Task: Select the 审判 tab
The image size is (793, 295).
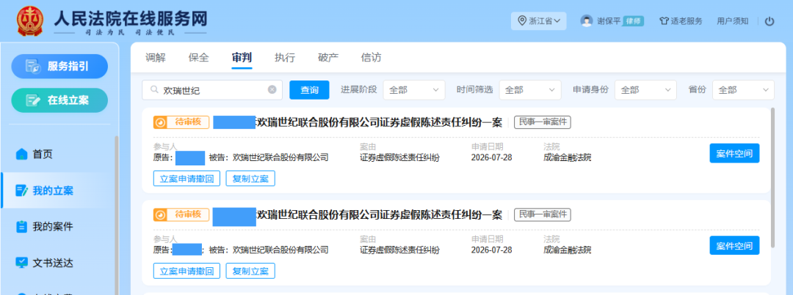Action: pyautogui.click(x=242, y=58)
